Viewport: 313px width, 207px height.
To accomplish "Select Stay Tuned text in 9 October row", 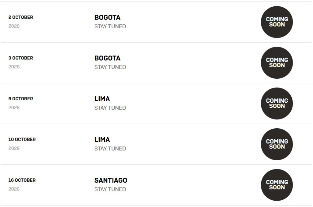I will 110,108.
